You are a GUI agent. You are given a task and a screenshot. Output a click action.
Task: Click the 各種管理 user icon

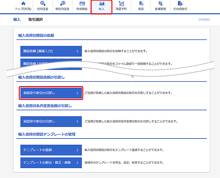point(160,4)
